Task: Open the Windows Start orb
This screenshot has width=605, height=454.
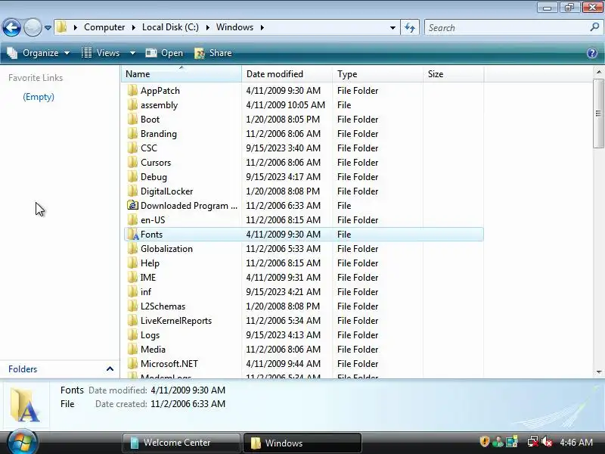Action: click(x=22, y=443)
